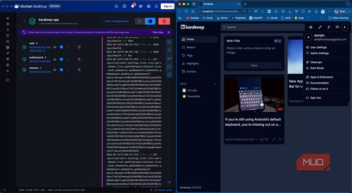
Task: Click Karakeep search field
Action: point(263,27)
